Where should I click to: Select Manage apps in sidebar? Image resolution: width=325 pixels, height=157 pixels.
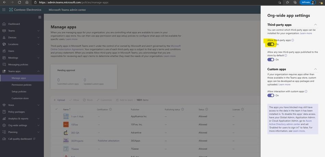pyautogui.click(x=22, y=78)
